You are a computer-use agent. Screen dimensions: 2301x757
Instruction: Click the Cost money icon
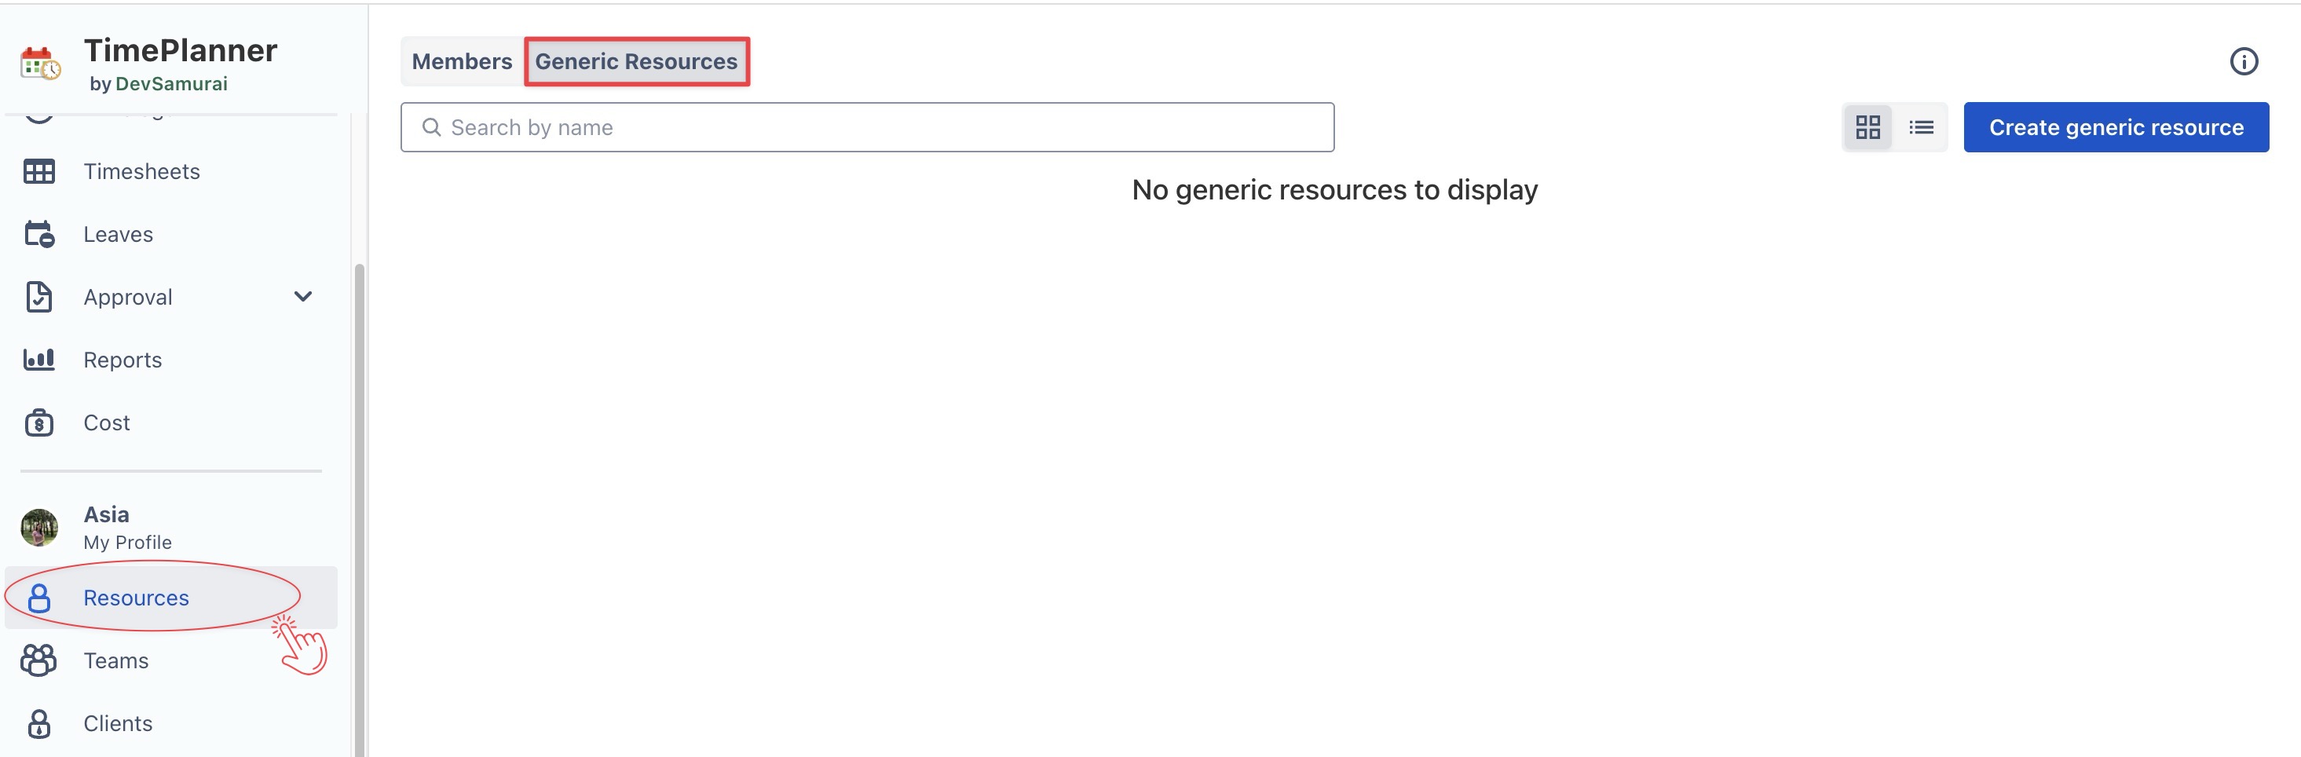(38, 422)
